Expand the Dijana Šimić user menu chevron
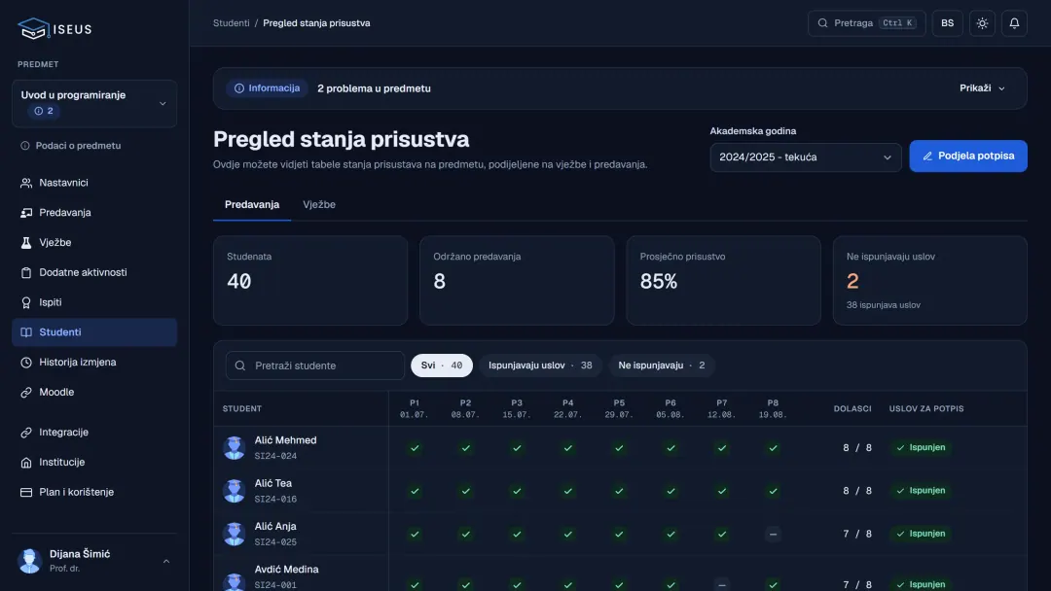Image resolution: width=1051 pixels, height=591 pixels. click(166, 561)
